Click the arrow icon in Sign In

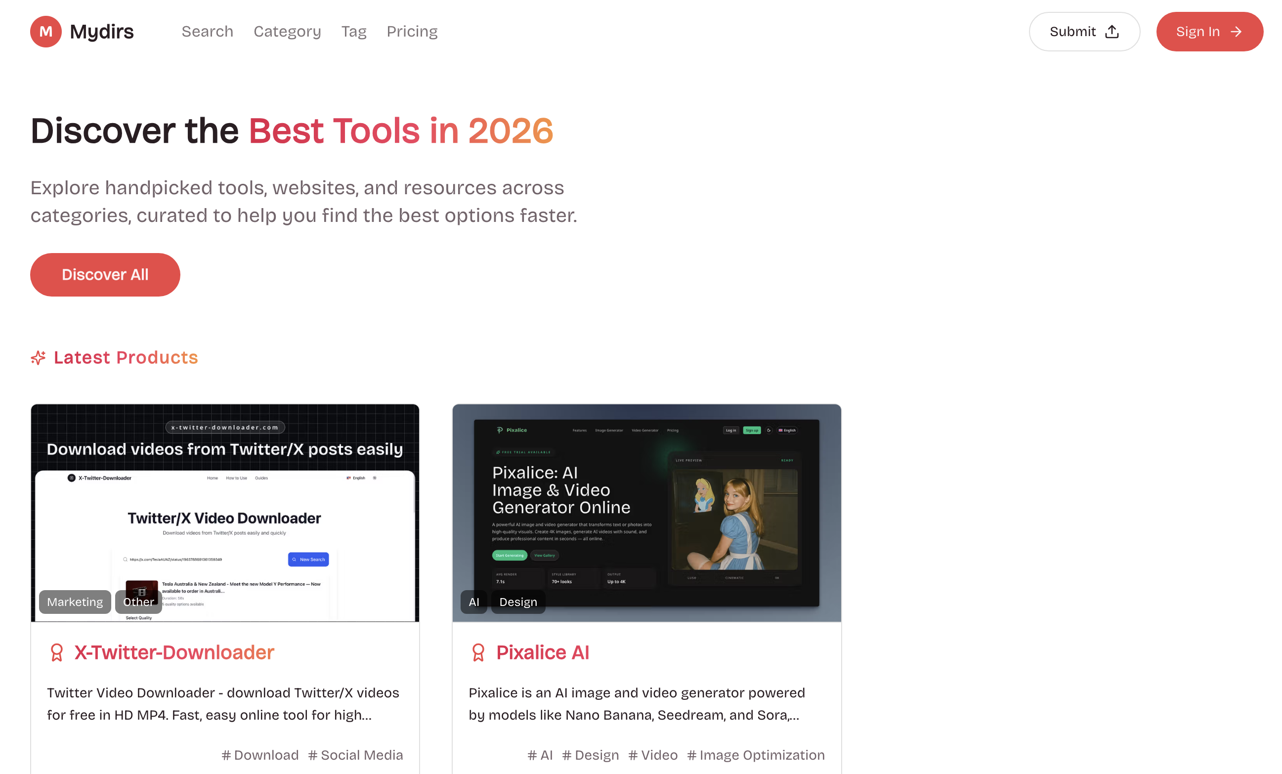pos(1236,32)
